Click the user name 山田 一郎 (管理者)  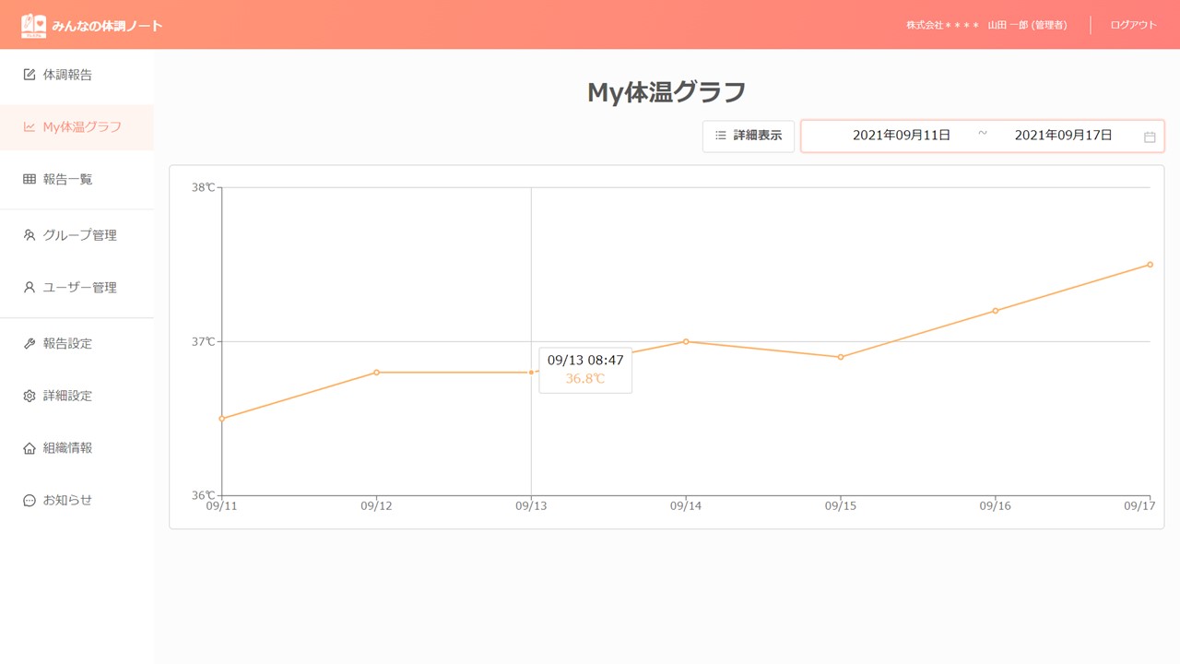pos(1027,25)
